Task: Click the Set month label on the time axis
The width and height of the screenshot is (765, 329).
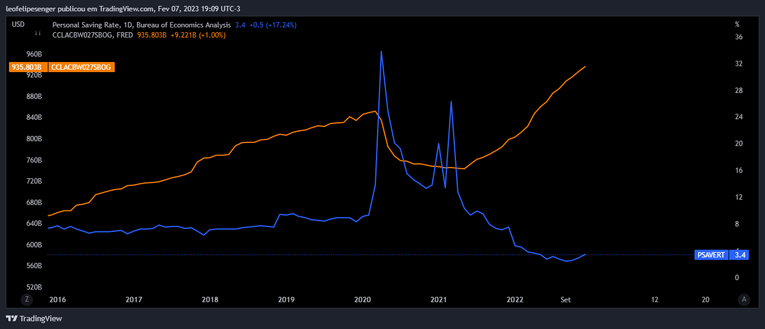Action: point(565,300)
